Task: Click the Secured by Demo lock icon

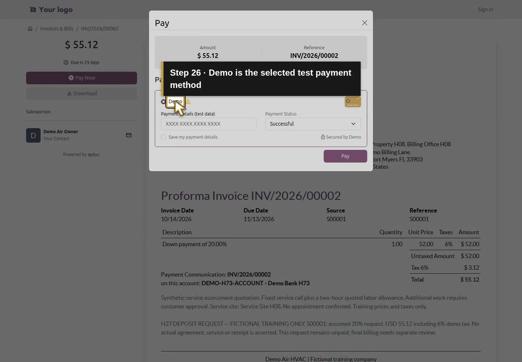Action: (x=323, y=137)
